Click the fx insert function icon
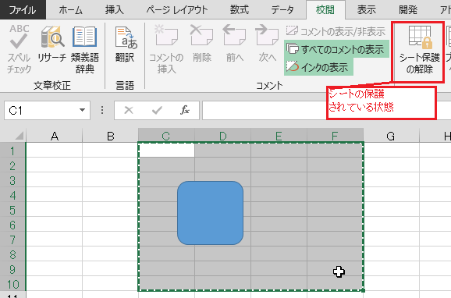The width and height of the screenshot is (451, 298). pyautogui.click(x=185, y=110)
